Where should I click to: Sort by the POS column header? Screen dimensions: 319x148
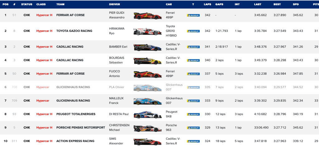click(6, 4)
